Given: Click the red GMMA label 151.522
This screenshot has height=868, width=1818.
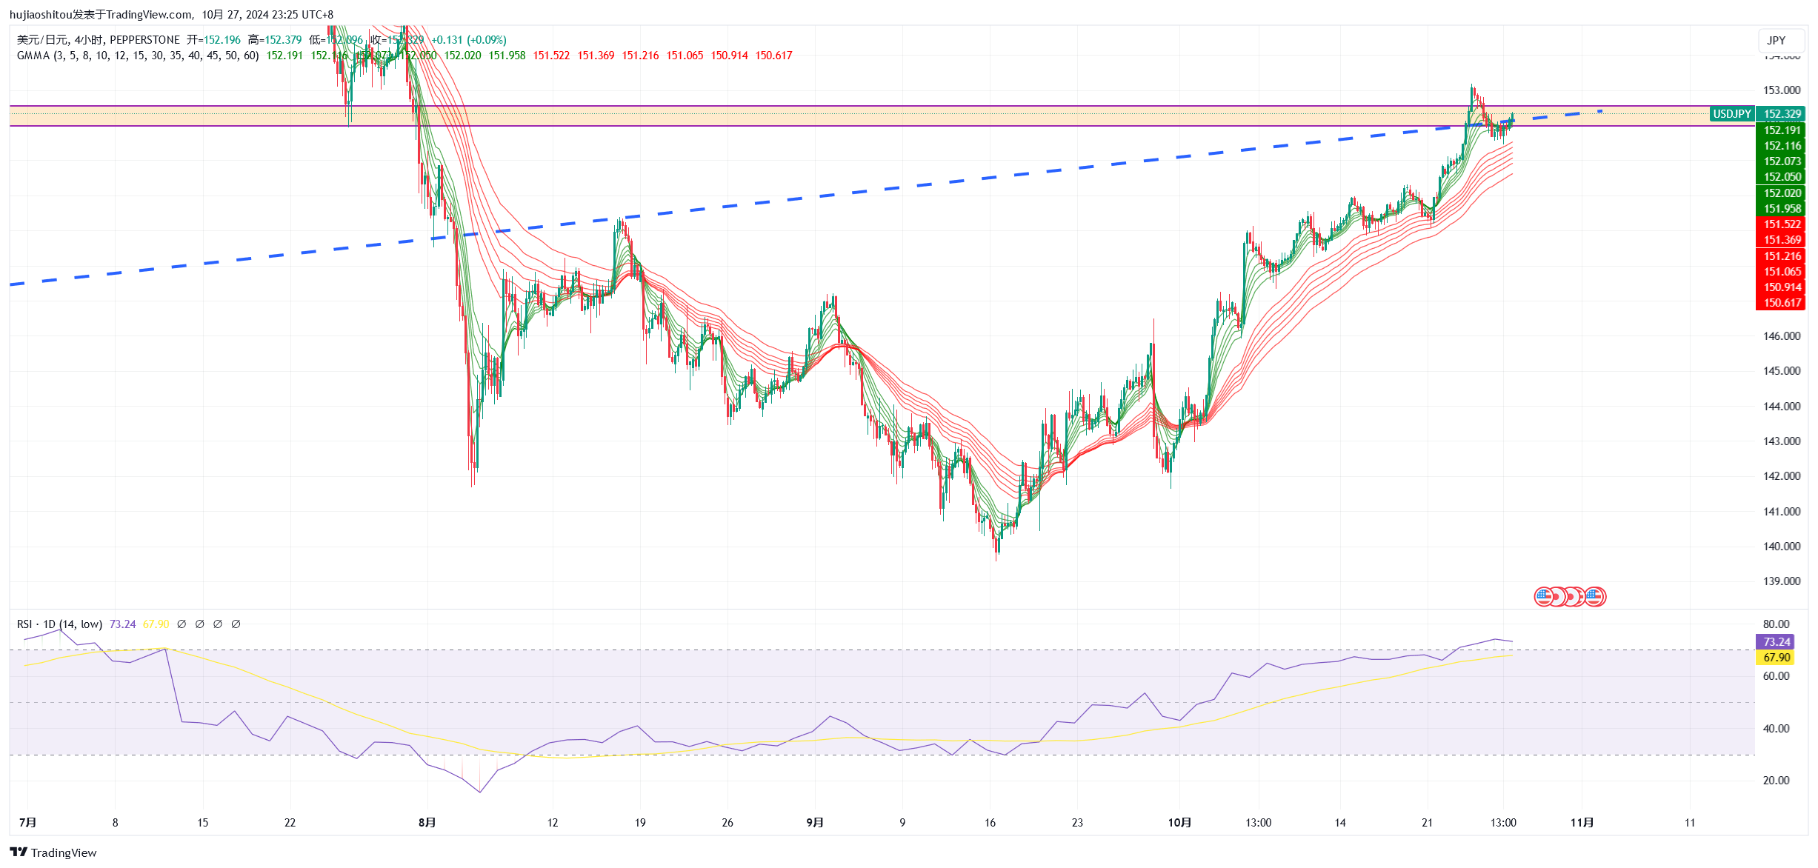Looking at the screenshot, I should click(x=1781, y=224).
